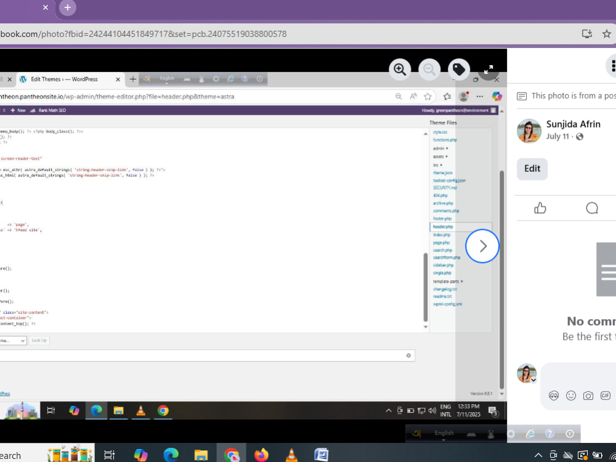Click the OneDrive cloud icon in system tray

(x=568, y=455)
